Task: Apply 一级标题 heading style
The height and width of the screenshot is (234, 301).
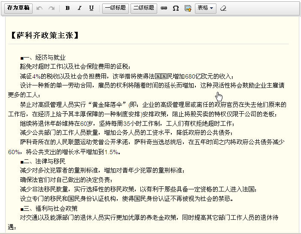Action: click(116, 8)
